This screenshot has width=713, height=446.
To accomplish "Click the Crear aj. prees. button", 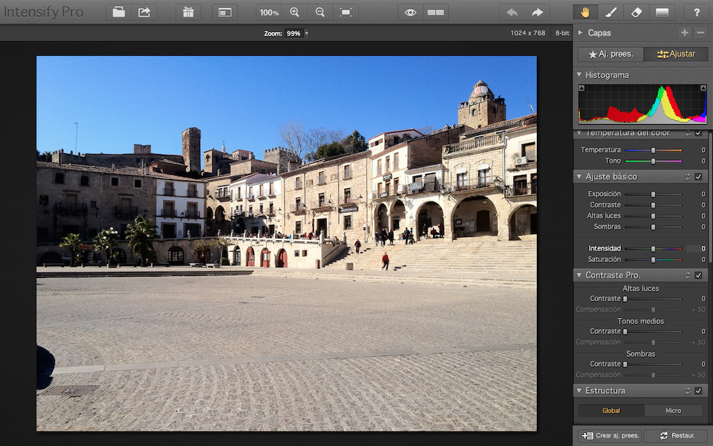I will pyautogui.click(x=610, y=436).
